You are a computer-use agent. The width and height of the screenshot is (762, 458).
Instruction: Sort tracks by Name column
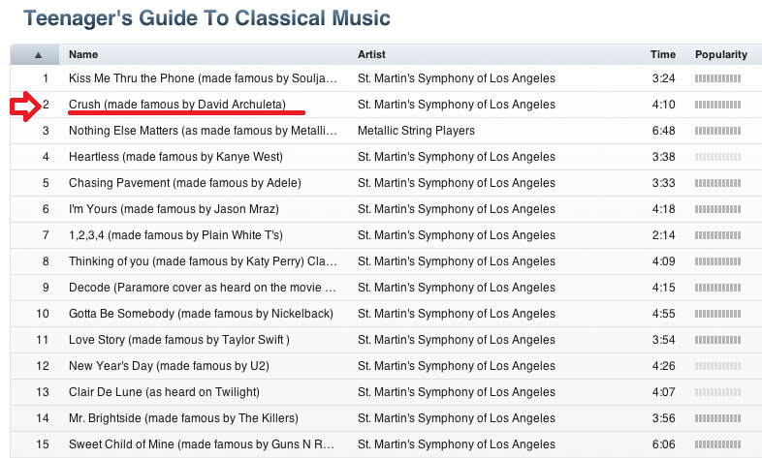point(83,55)
